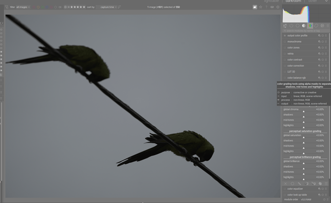
Task: Click the search modules input field
Action: pos(305,30)
